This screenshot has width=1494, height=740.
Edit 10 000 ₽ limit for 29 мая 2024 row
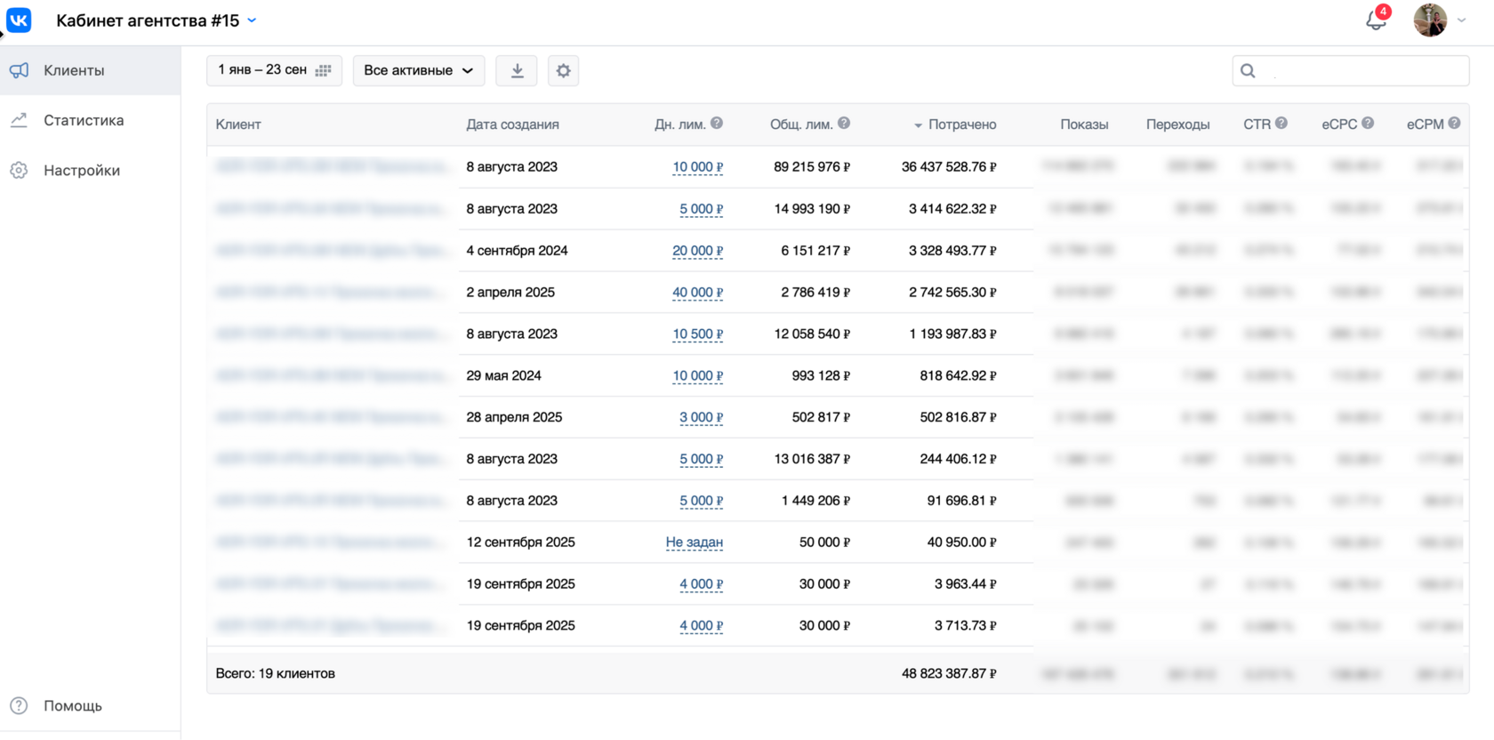pos(697,376)
